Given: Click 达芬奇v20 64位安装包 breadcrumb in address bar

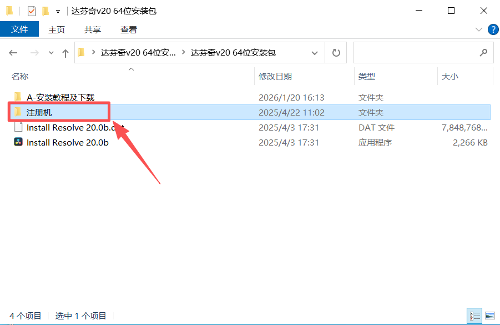Looking at the screenshot, I should [233, 53].
